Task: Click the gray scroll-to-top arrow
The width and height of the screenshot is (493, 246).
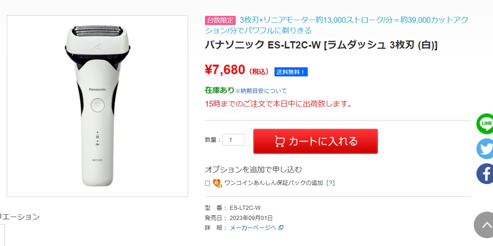Action: click(484, 225)
